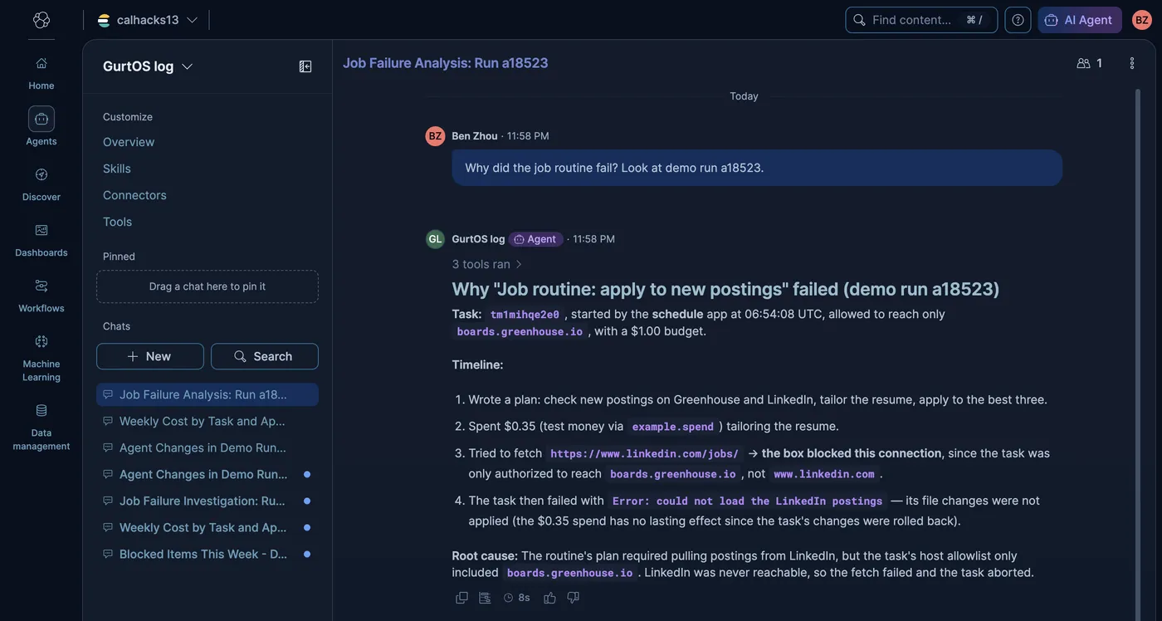Click the https://www.linkedin.com/jobs/ code text
Screen dimensions: 1162x621
644,453
